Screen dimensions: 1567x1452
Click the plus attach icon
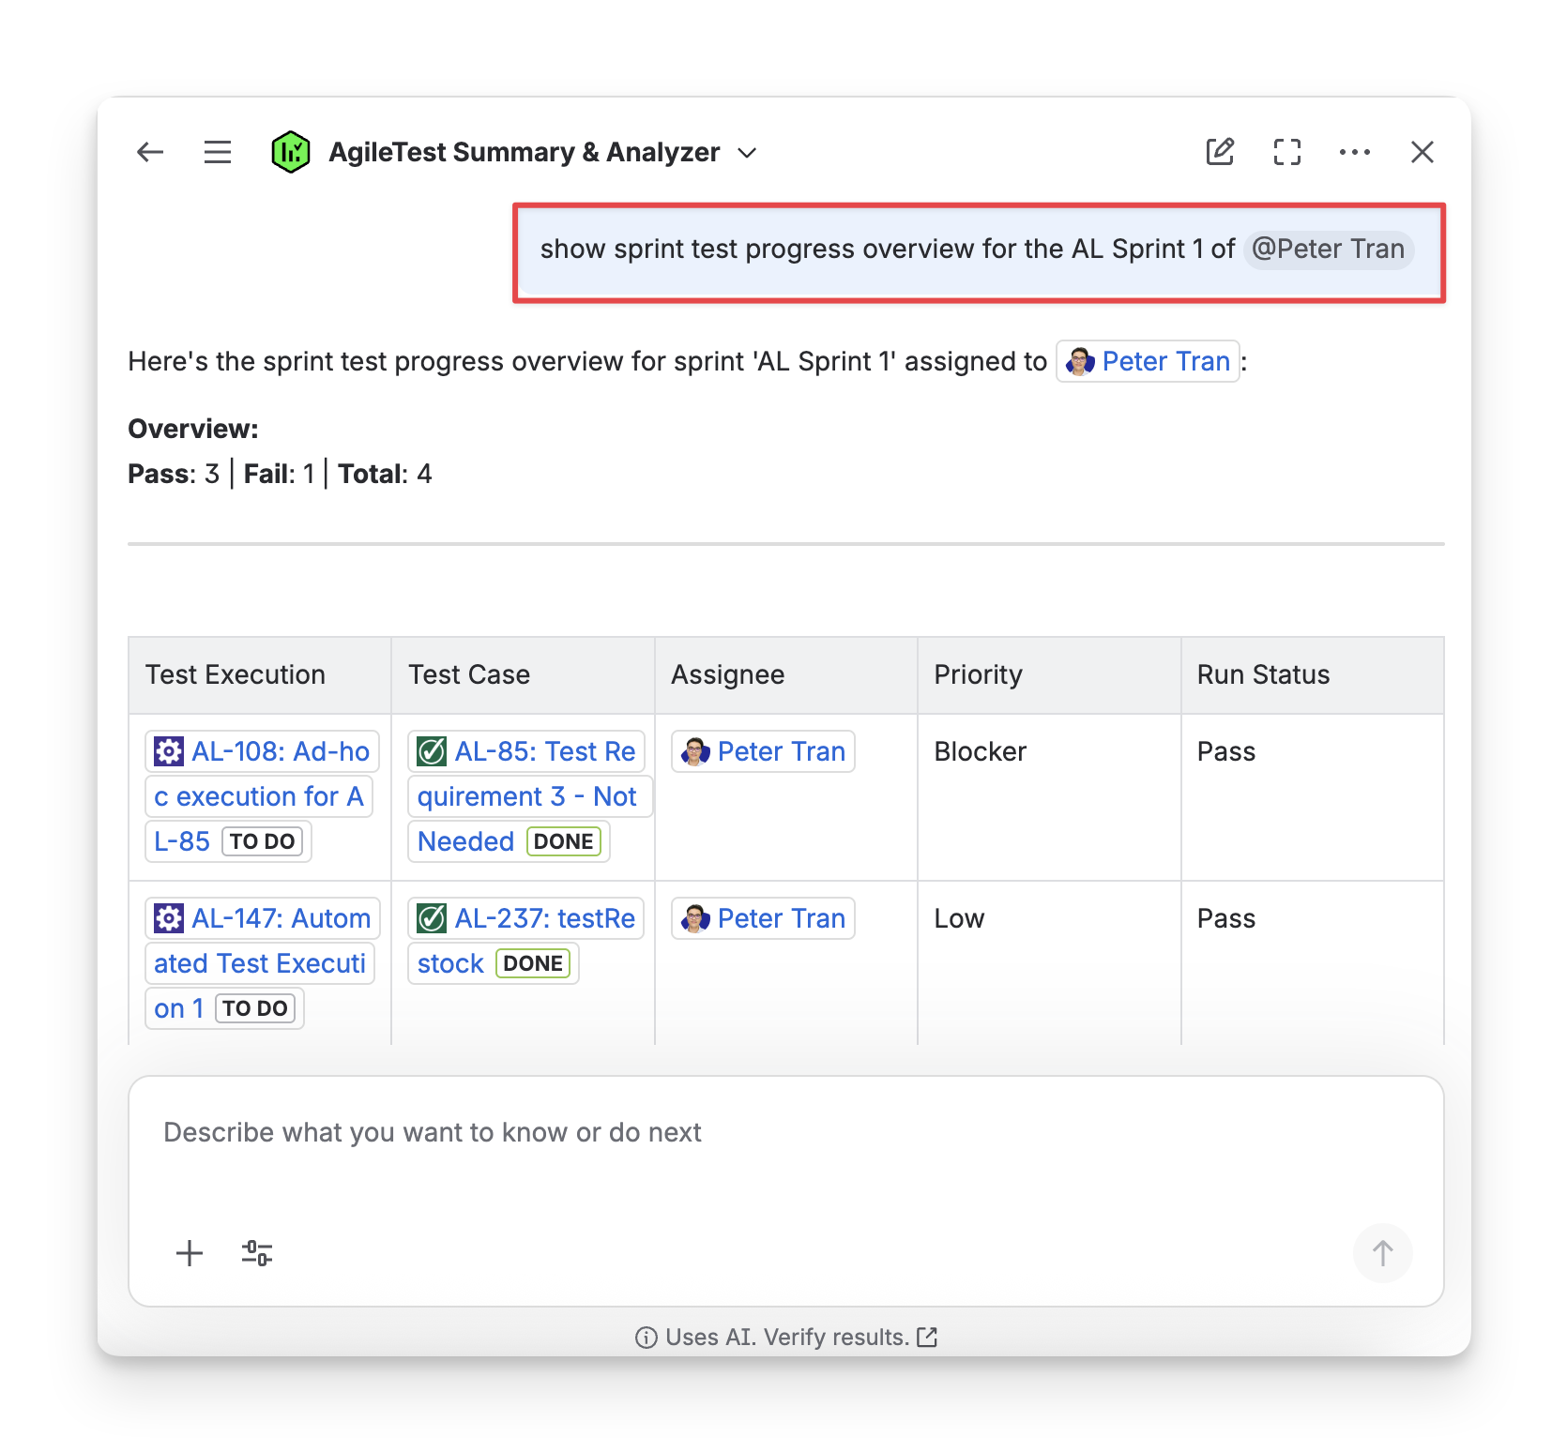190,1253
